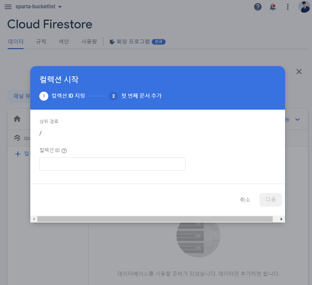Click the scrollbar right arrow

(x=281, y=219)
